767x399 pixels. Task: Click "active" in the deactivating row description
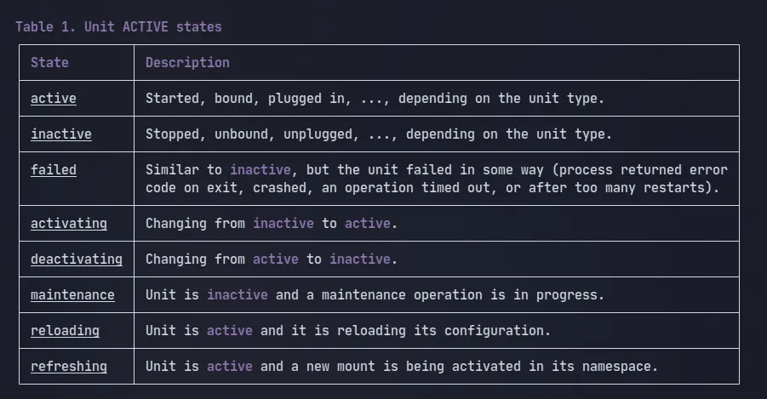[275, 259]
